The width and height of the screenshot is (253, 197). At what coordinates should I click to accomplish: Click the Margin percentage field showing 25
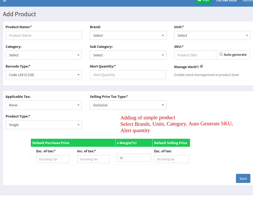click(x=134, y=158)
